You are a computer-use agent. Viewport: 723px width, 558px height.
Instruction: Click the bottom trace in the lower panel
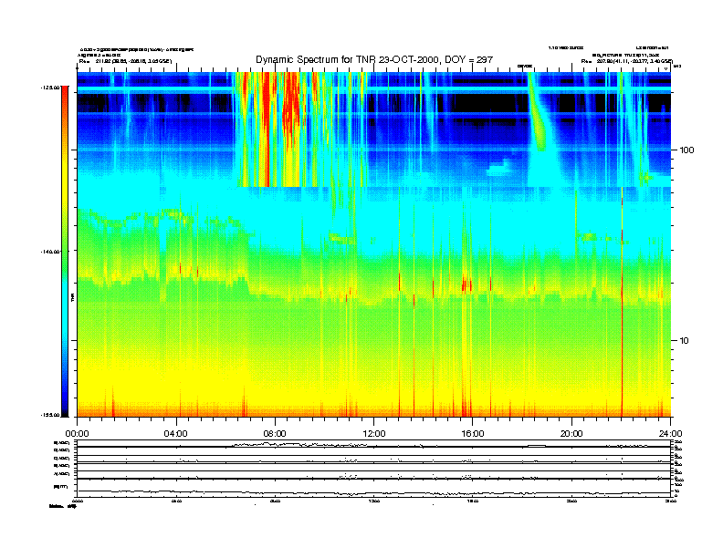373,492
